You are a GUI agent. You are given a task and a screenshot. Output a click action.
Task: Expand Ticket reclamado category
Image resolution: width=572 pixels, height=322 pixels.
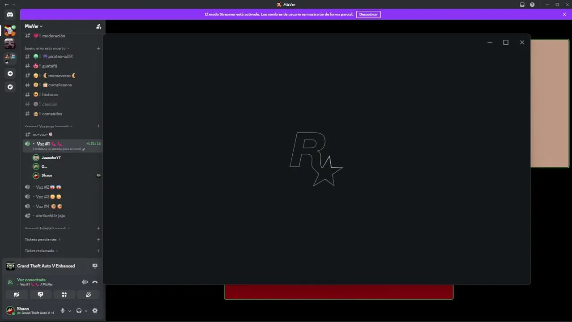point(41,251)
